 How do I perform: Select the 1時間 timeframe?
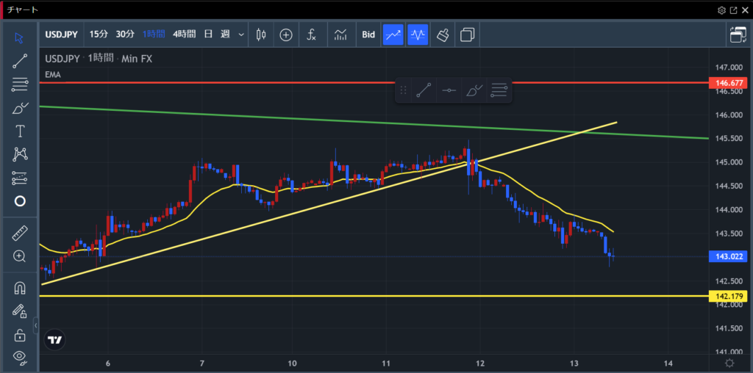coord(154,35)
